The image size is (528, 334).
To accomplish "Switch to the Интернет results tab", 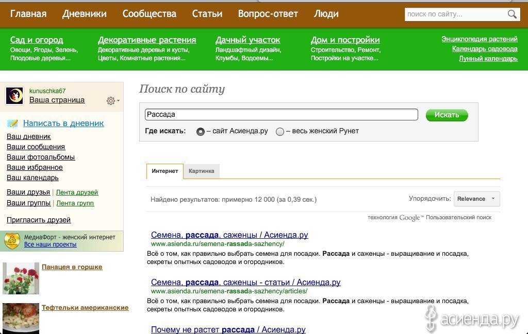I will 164,171.
